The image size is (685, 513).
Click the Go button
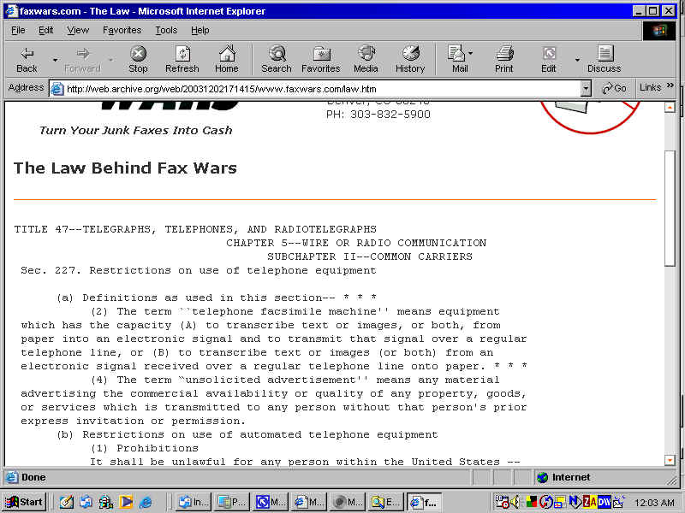(x=614, y=89)
